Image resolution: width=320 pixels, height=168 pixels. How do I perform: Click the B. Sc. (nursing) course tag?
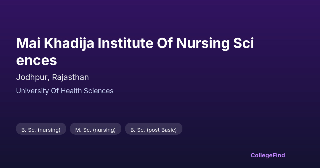[x=41, y=130]
